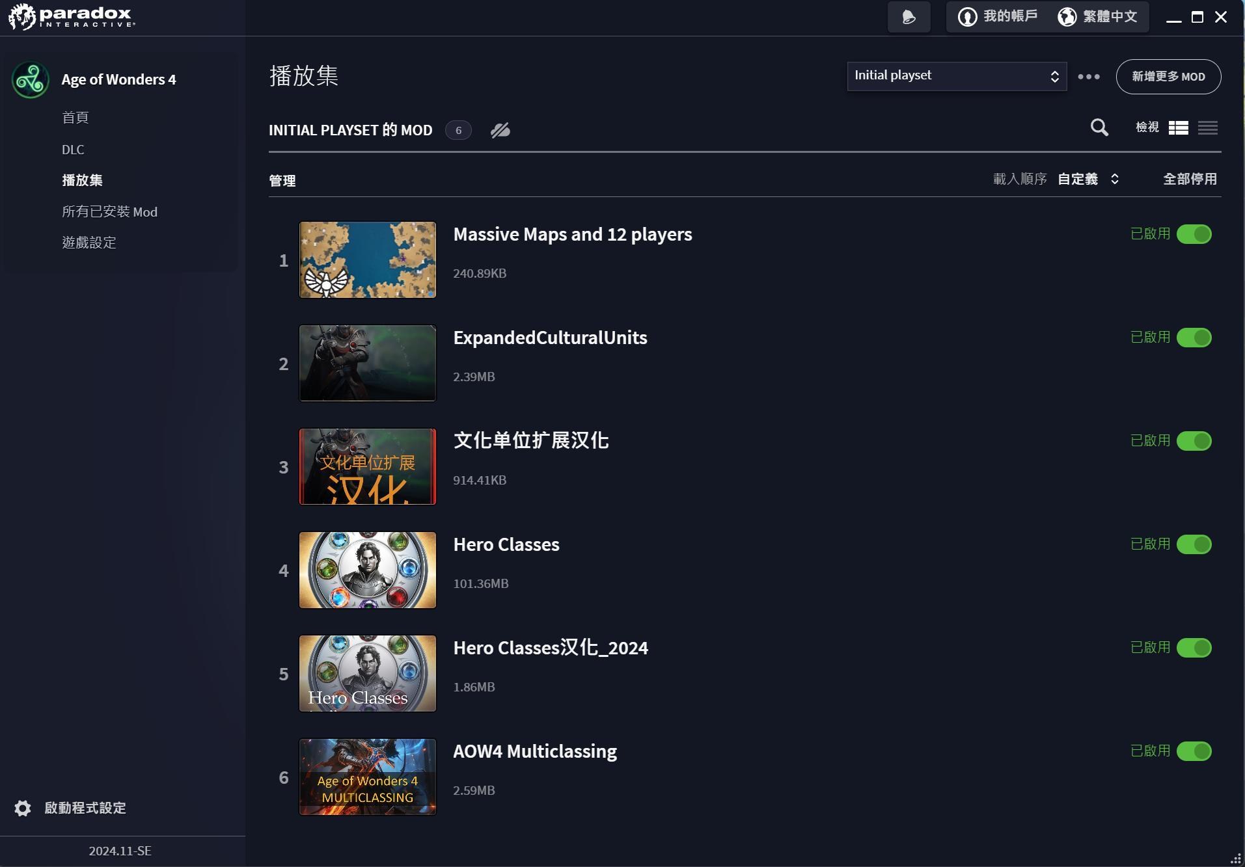Open 遊戲設定 in sidebar
The width and height of the screenshot is (1245, 867).
click(x=89, y=243)
